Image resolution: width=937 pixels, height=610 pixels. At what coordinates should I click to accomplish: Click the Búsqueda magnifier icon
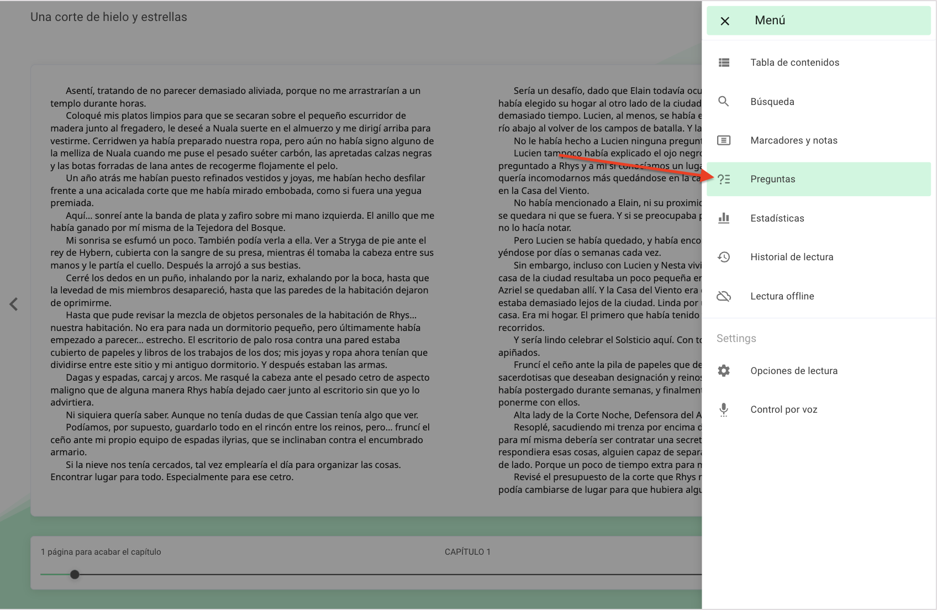pyautogui.click(x=723, y=101)
